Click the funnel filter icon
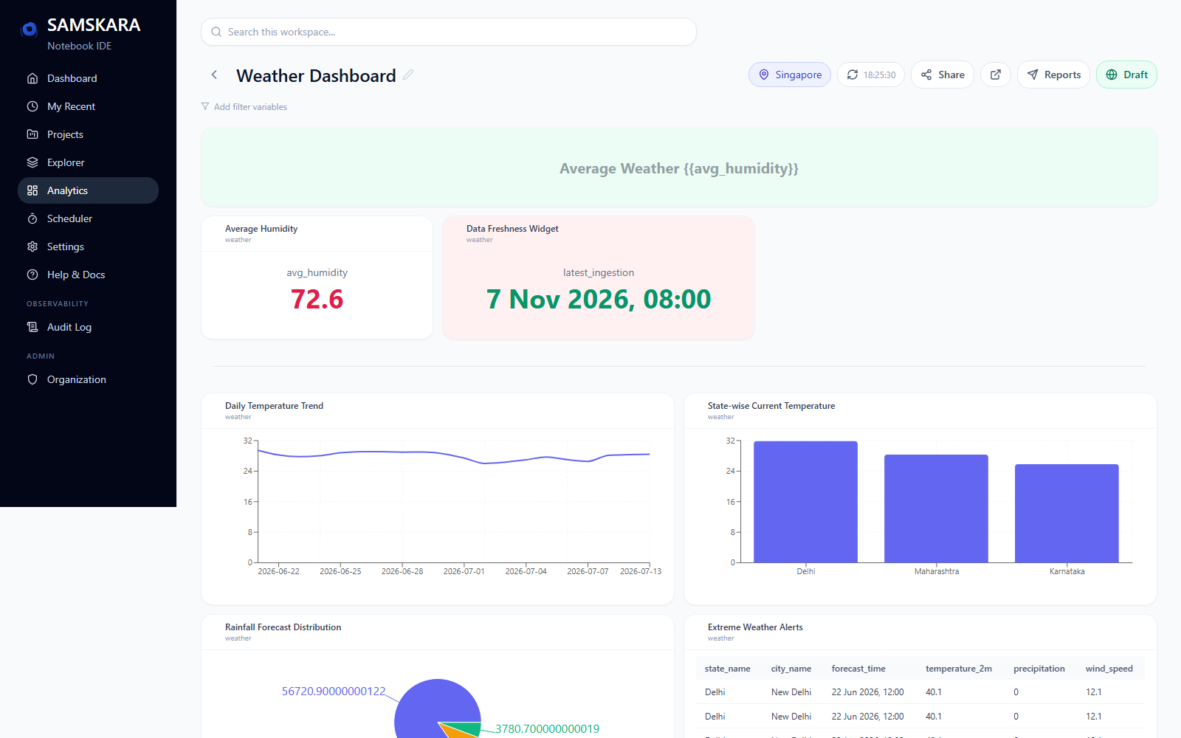 click(205, 107)
